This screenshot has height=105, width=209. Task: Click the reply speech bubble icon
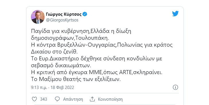57,99
